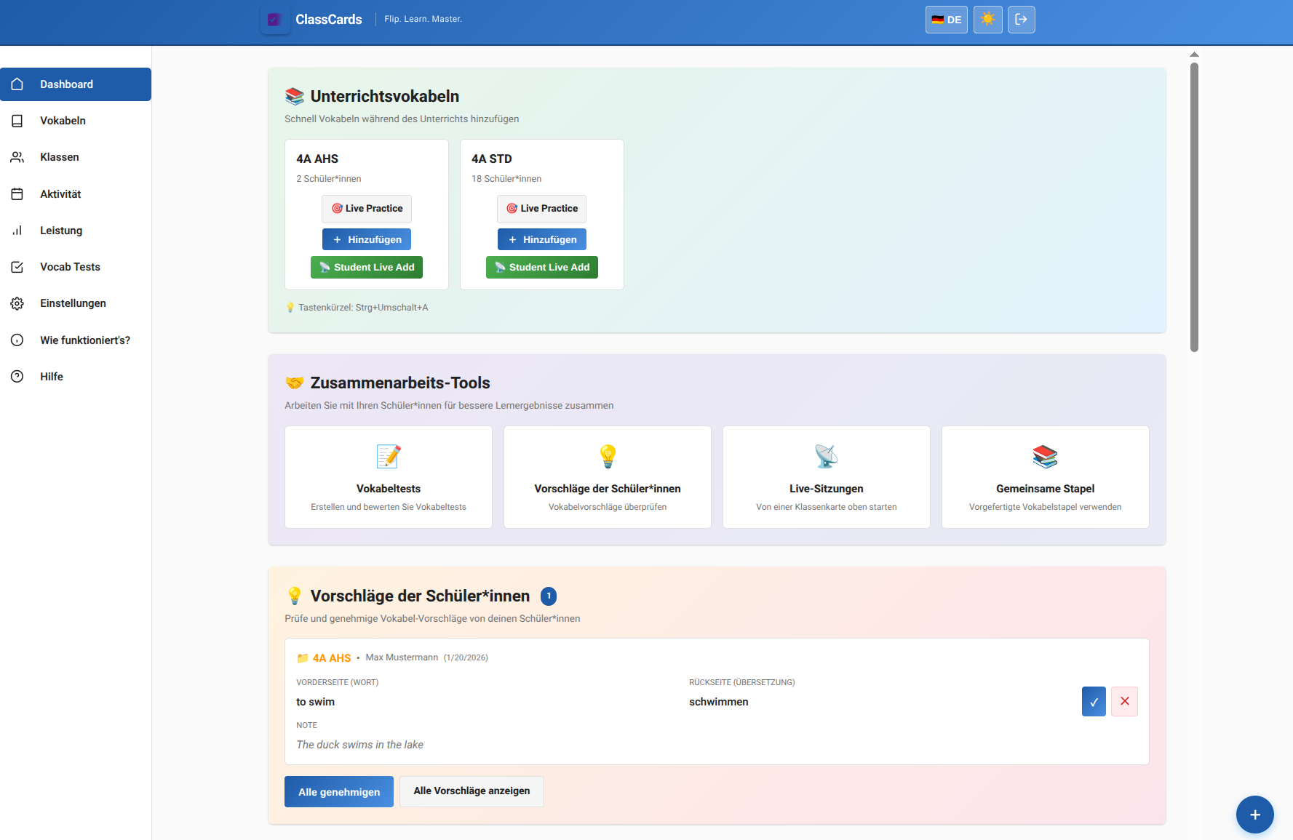
Task: Approve to swim with the blue checkmark
Action: click(x=1094, y=701)
